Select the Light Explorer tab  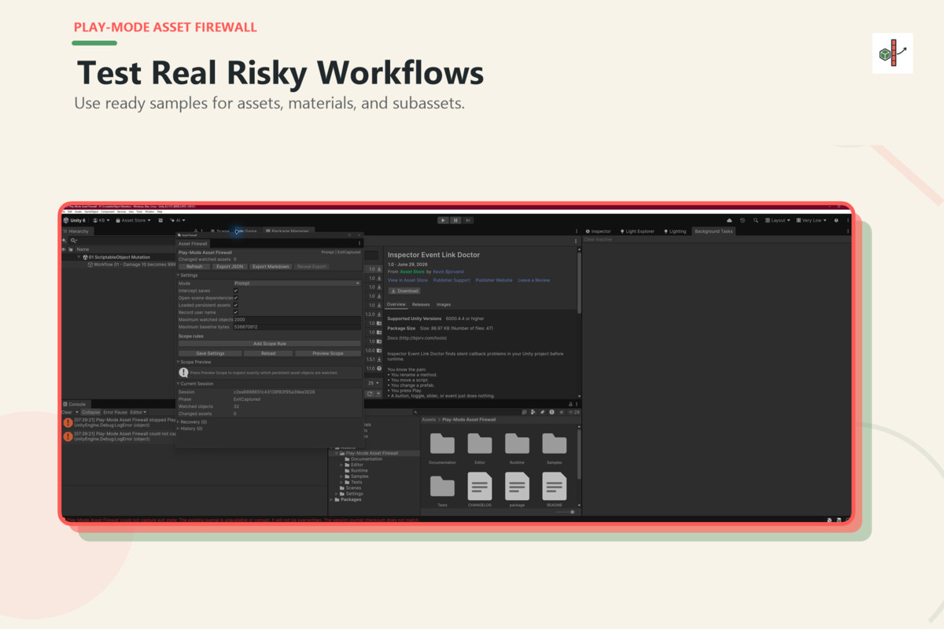click(637, 231)
